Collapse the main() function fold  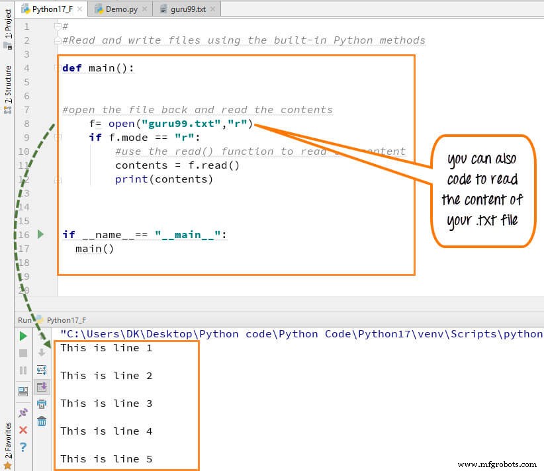click(57, 67)
